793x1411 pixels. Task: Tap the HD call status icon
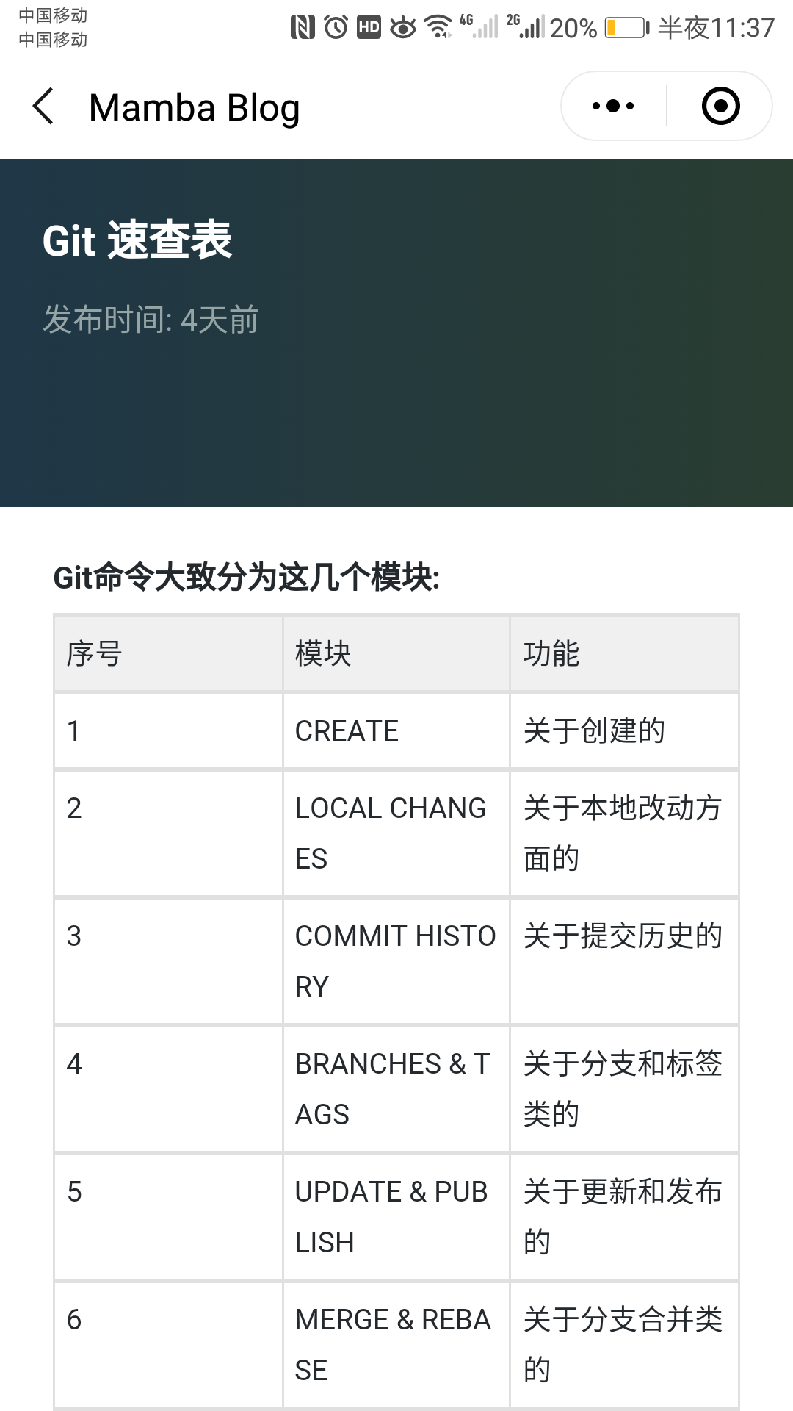point(369,28)
